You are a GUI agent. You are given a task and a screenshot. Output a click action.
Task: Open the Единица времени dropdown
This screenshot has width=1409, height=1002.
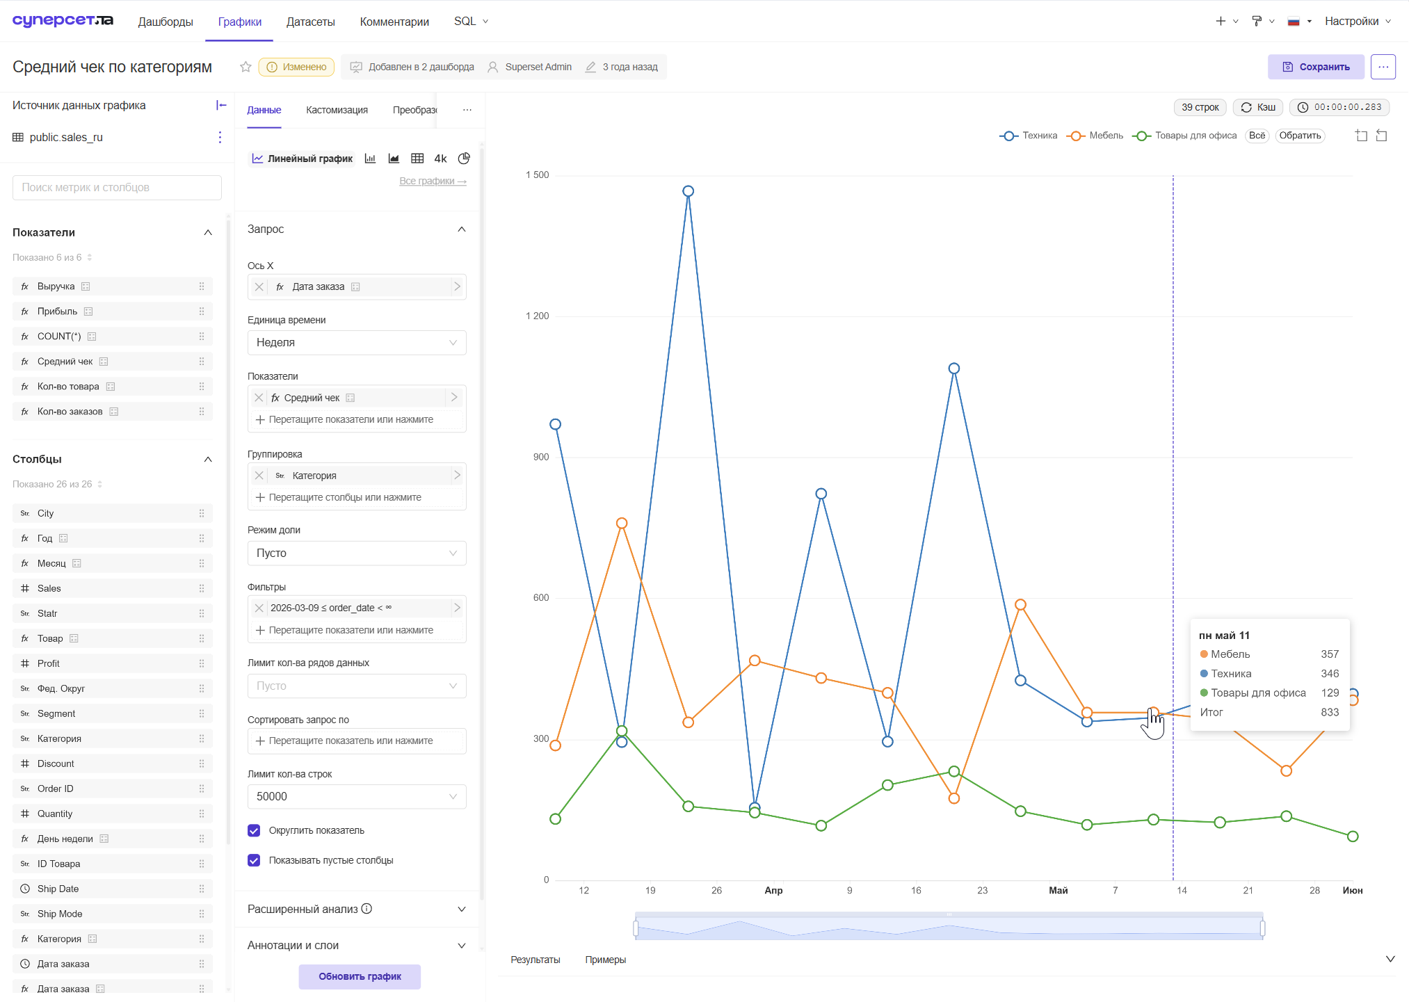357,342
